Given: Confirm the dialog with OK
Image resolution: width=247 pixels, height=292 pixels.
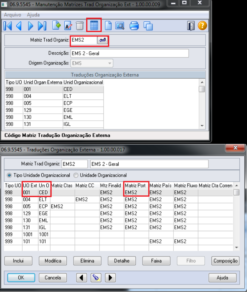Looking at the screenshot, I should 21,278.
